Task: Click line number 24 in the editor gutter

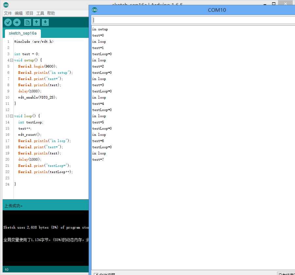Action: 7,184
